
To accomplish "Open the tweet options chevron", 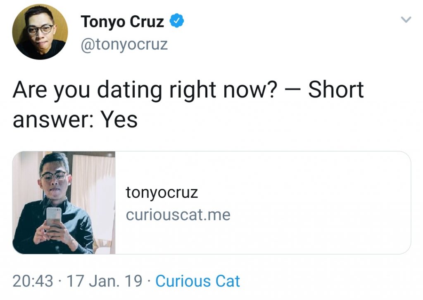I will 406,19.
